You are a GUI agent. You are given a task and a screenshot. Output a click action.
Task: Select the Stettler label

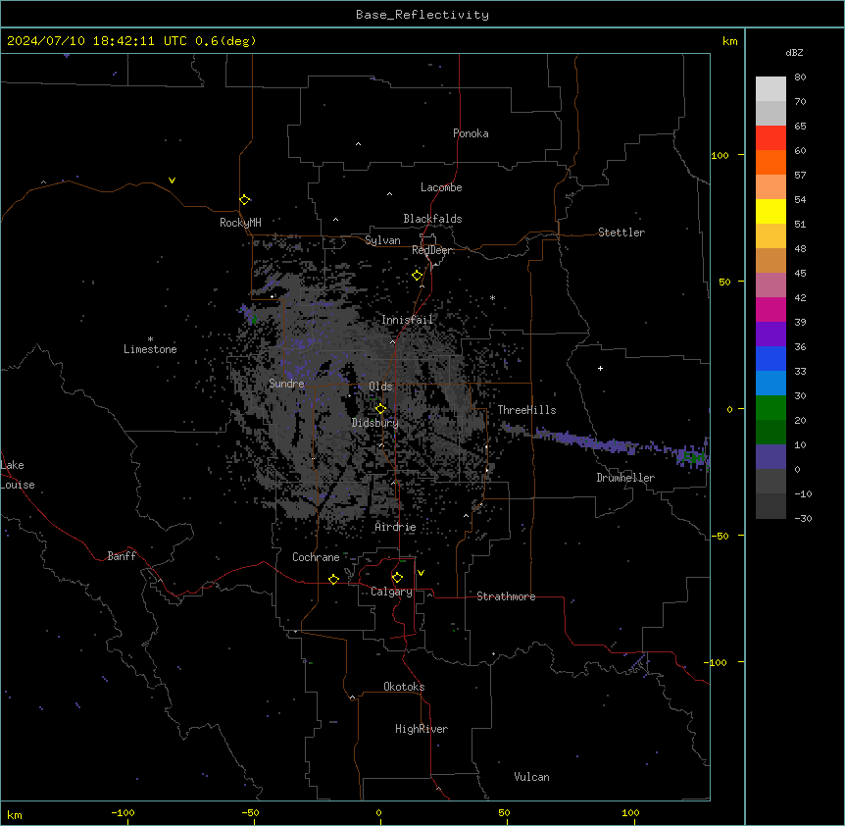pos(621,232)
